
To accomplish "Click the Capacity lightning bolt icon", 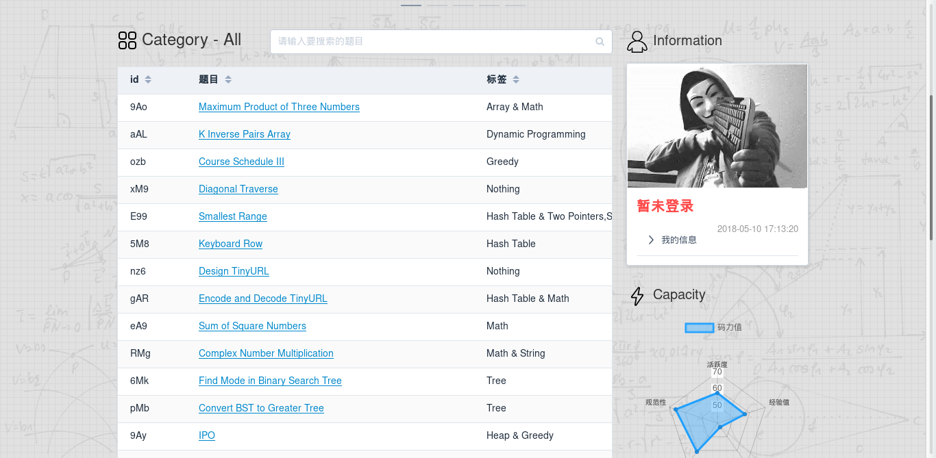I will tap(637, 296).
